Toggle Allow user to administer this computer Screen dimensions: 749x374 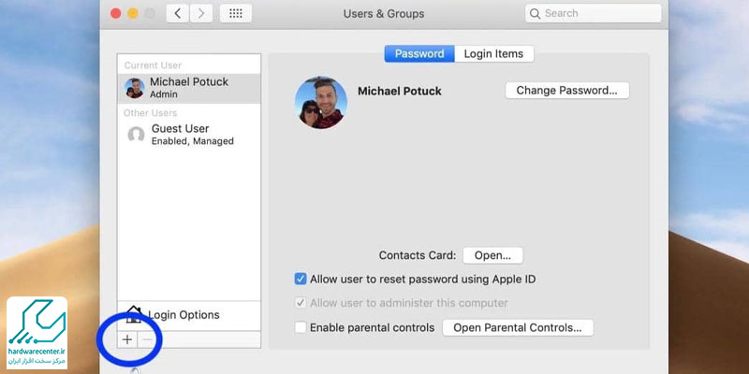click(301, 303)
